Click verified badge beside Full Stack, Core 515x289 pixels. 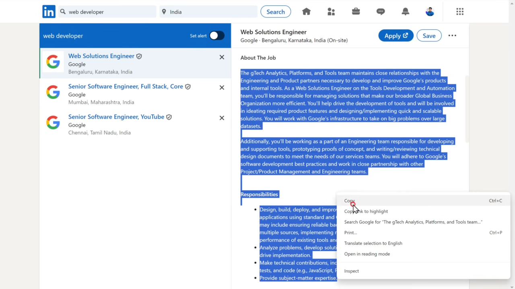(x=188, y=87)
